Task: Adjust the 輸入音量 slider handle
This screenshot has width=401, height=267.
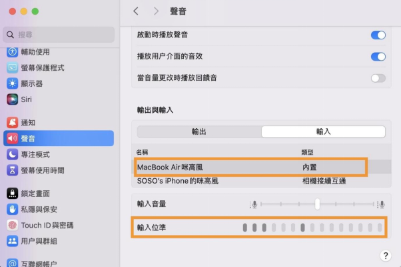Action: [x=317, y=204]
